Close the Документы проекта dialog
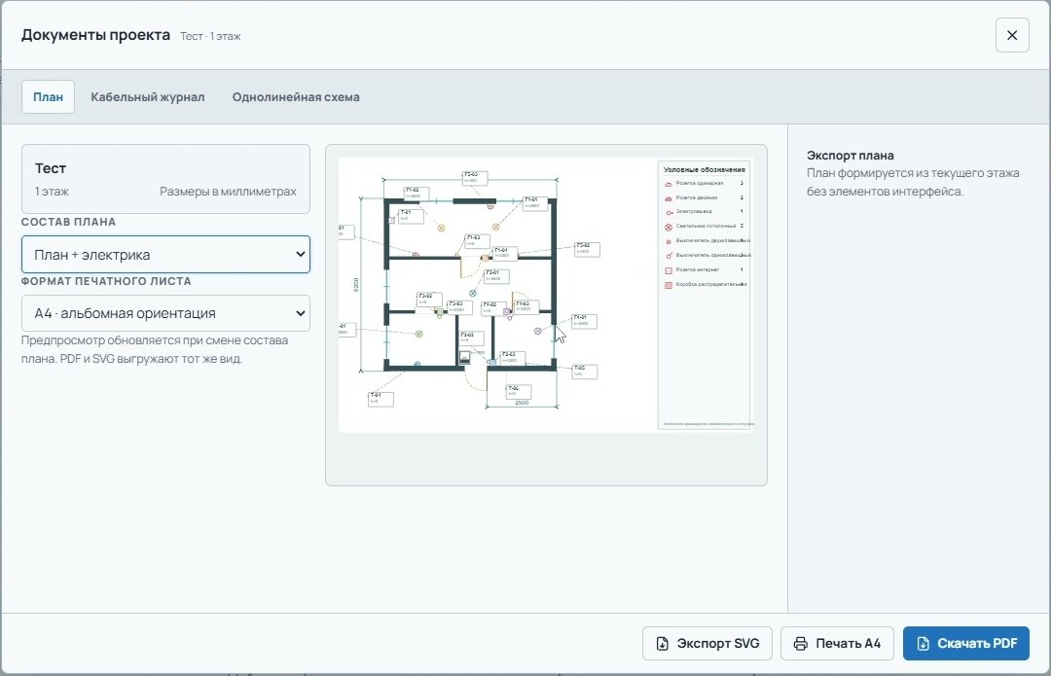The width and height of the screenshot is (1051, 676). pyautogui.click(x=1012, y=36)
